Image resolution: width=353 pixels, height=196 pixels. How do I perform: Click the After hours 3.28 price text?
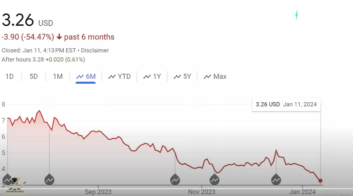(x=23, y=59)
